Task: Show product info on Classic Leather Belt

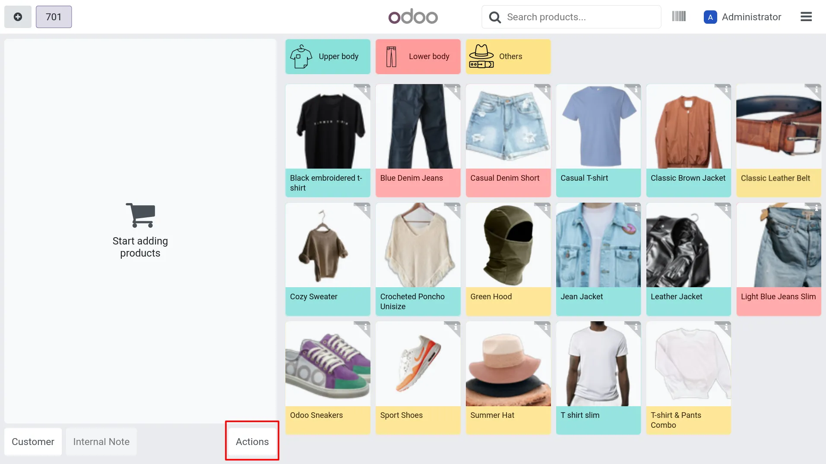Action: pos(816,89)
